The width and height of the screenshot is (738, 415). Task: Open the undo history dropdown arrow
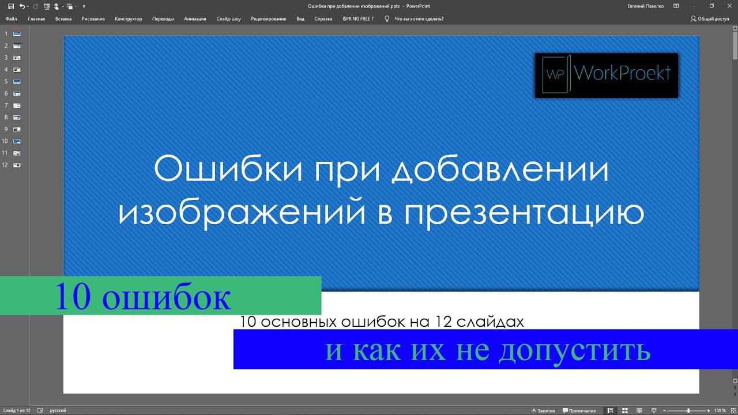[28, 6]
